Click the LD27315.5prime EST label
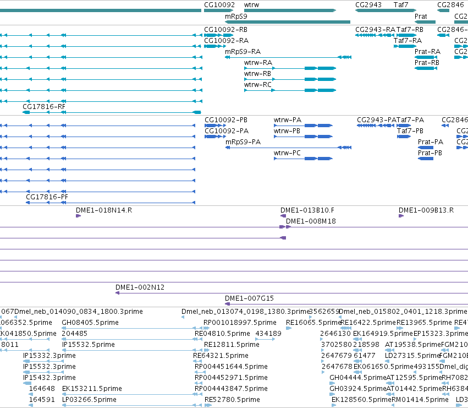The height and width of the screenshot is (408, 468). tap(413, 356)
